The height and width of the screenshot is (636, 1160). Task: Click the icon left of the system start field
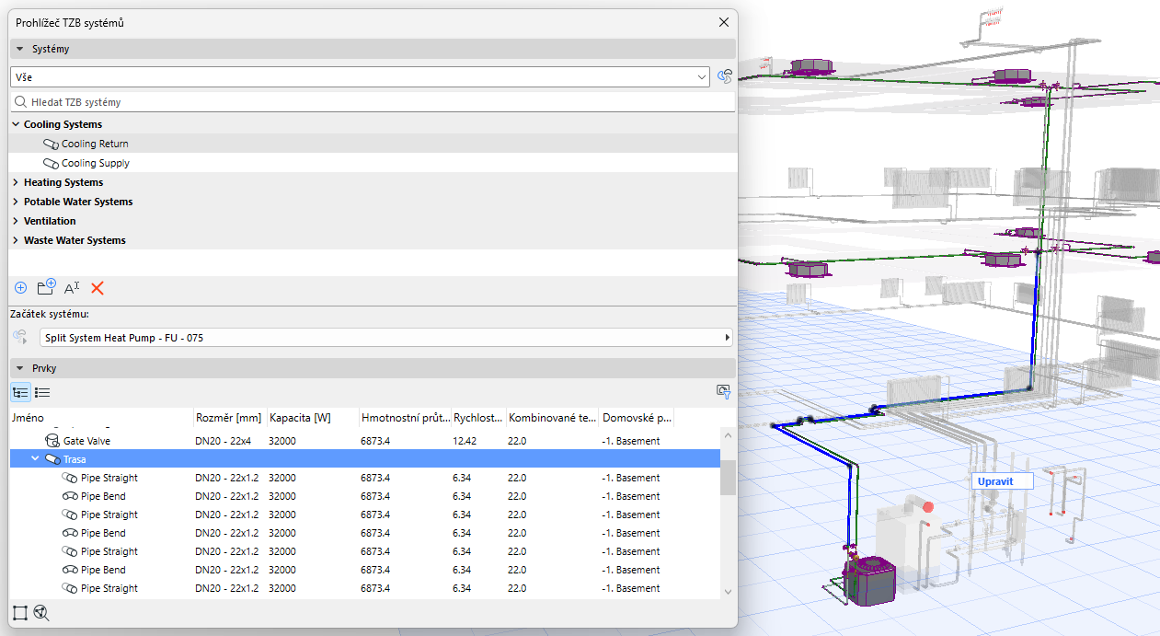pyautogui.click(x=21, y=338)
